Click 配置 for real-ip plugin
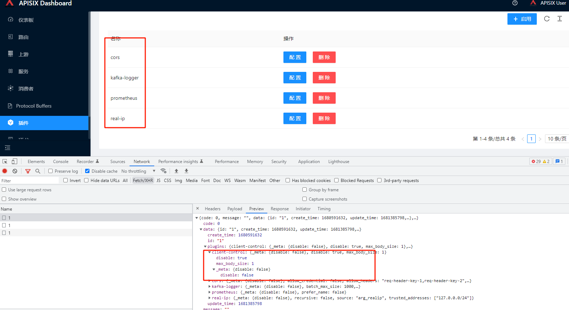 coord(295,118)
